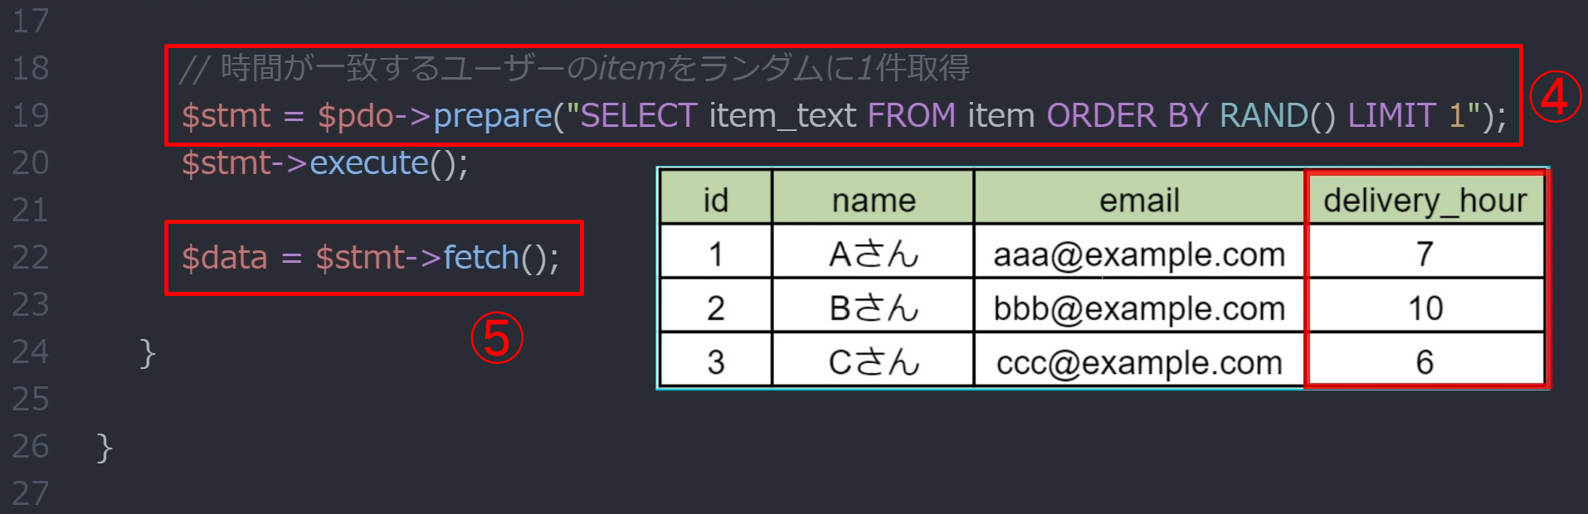Click the name column header

pyautogui.click(x=873, y=200)
